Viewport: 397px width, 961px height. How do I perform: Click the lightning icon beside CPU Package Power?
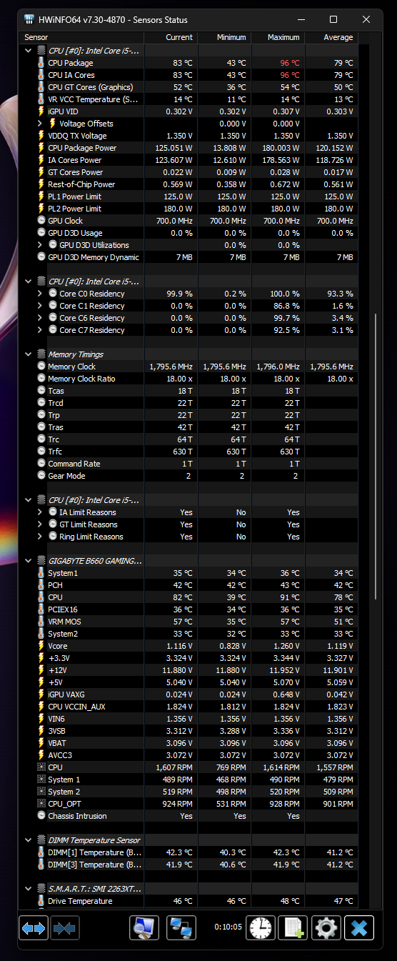pos(41,148)
